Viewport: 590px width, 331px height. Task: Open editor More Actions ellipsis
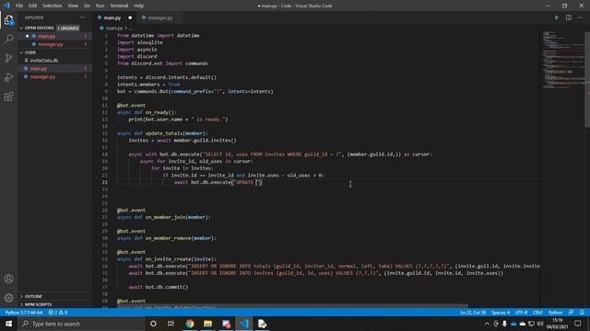(x=580, y=17)
